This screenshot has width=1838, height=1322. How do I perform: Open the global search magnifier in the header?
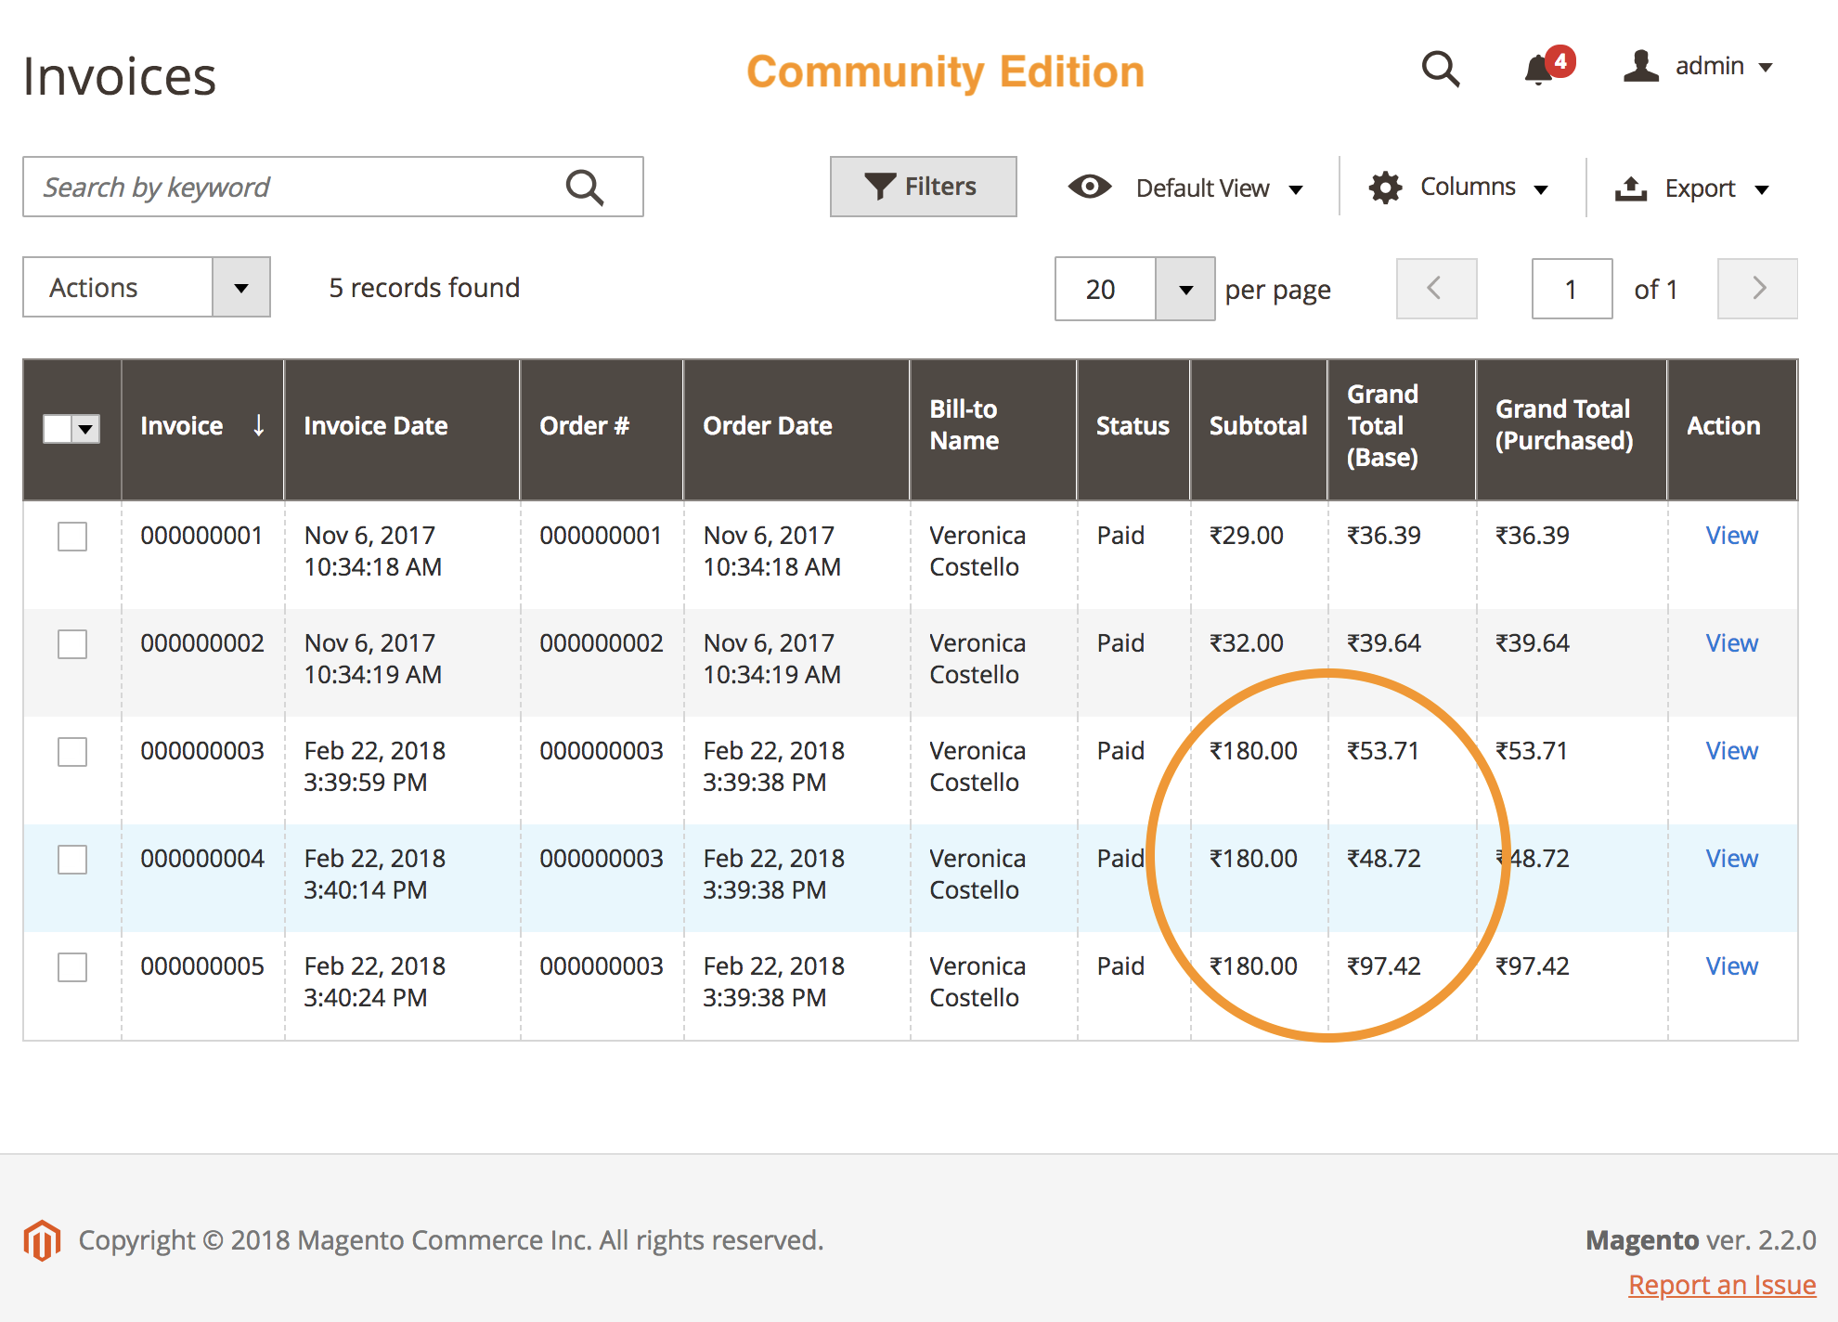[x=1441, y=69]
